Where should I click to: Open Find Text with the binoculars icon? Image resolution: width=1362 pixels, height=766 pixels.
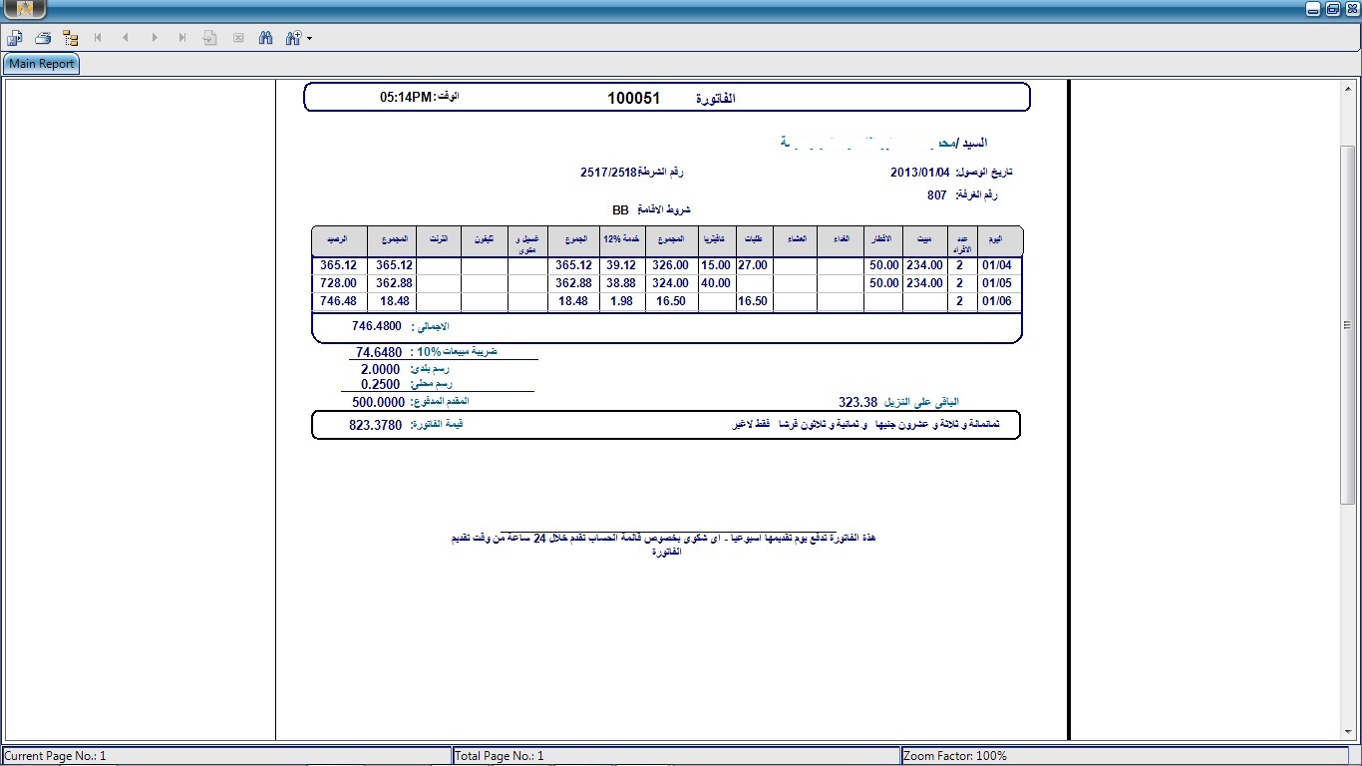click(x=266, y=38)
